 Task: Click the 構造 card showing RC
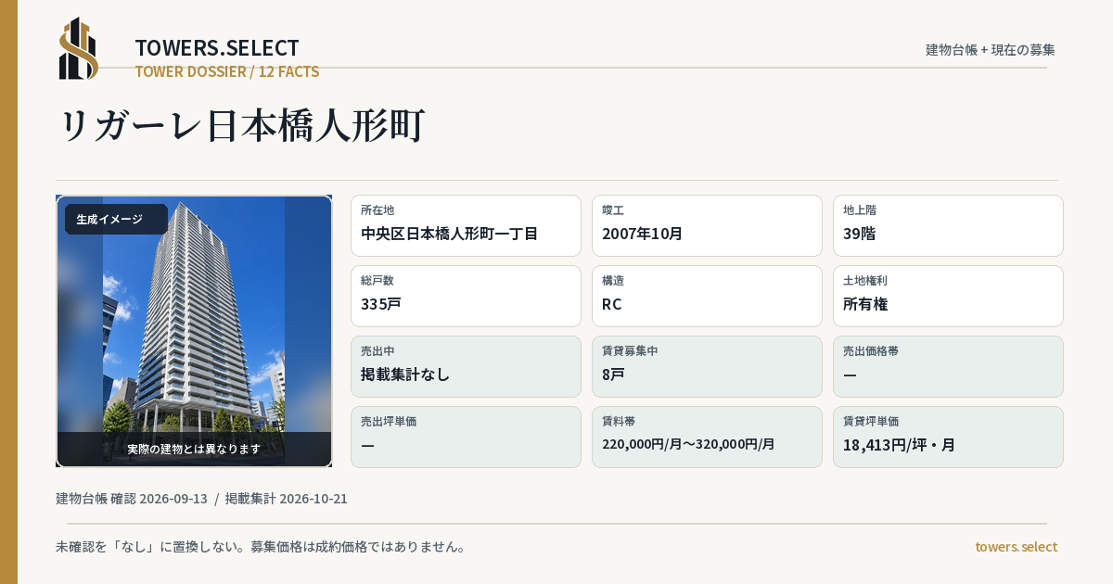pyautogui.click(x=707, y=296)
